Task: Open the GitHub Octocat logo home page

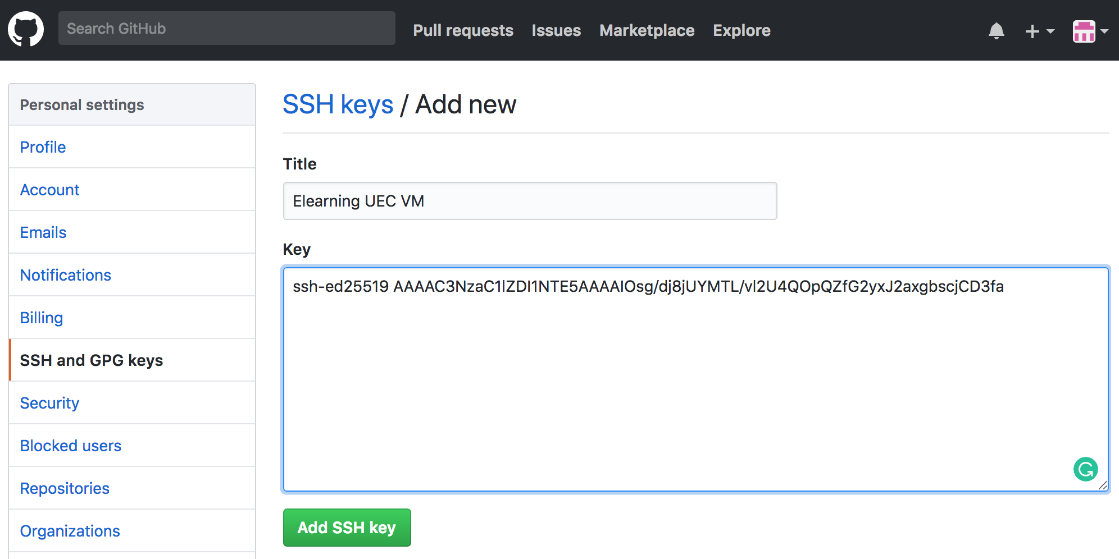Action: (26, 29)
